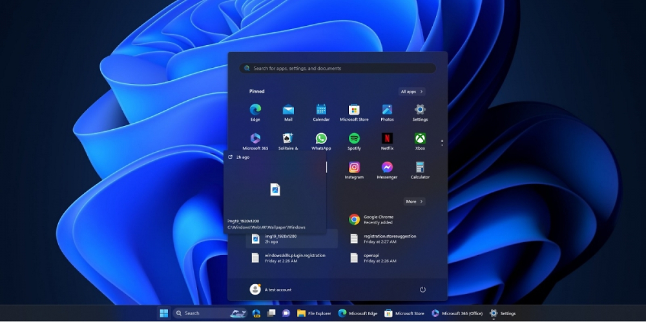Open the purple Chat taskbar icon
This screenshot has height=323, width=646.
pyautogui.click(x=286, y=313)
